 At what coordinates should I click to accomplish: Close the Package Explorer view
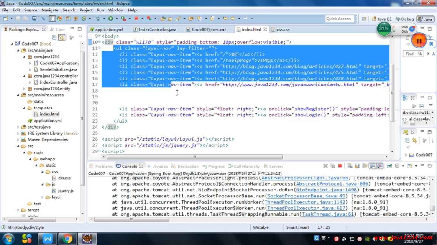click(x=44, y=29)
